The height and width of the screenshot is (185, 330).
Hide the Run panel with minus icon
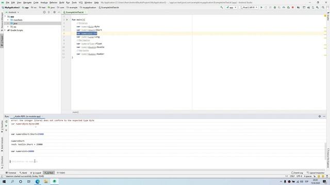pos(324,116)
